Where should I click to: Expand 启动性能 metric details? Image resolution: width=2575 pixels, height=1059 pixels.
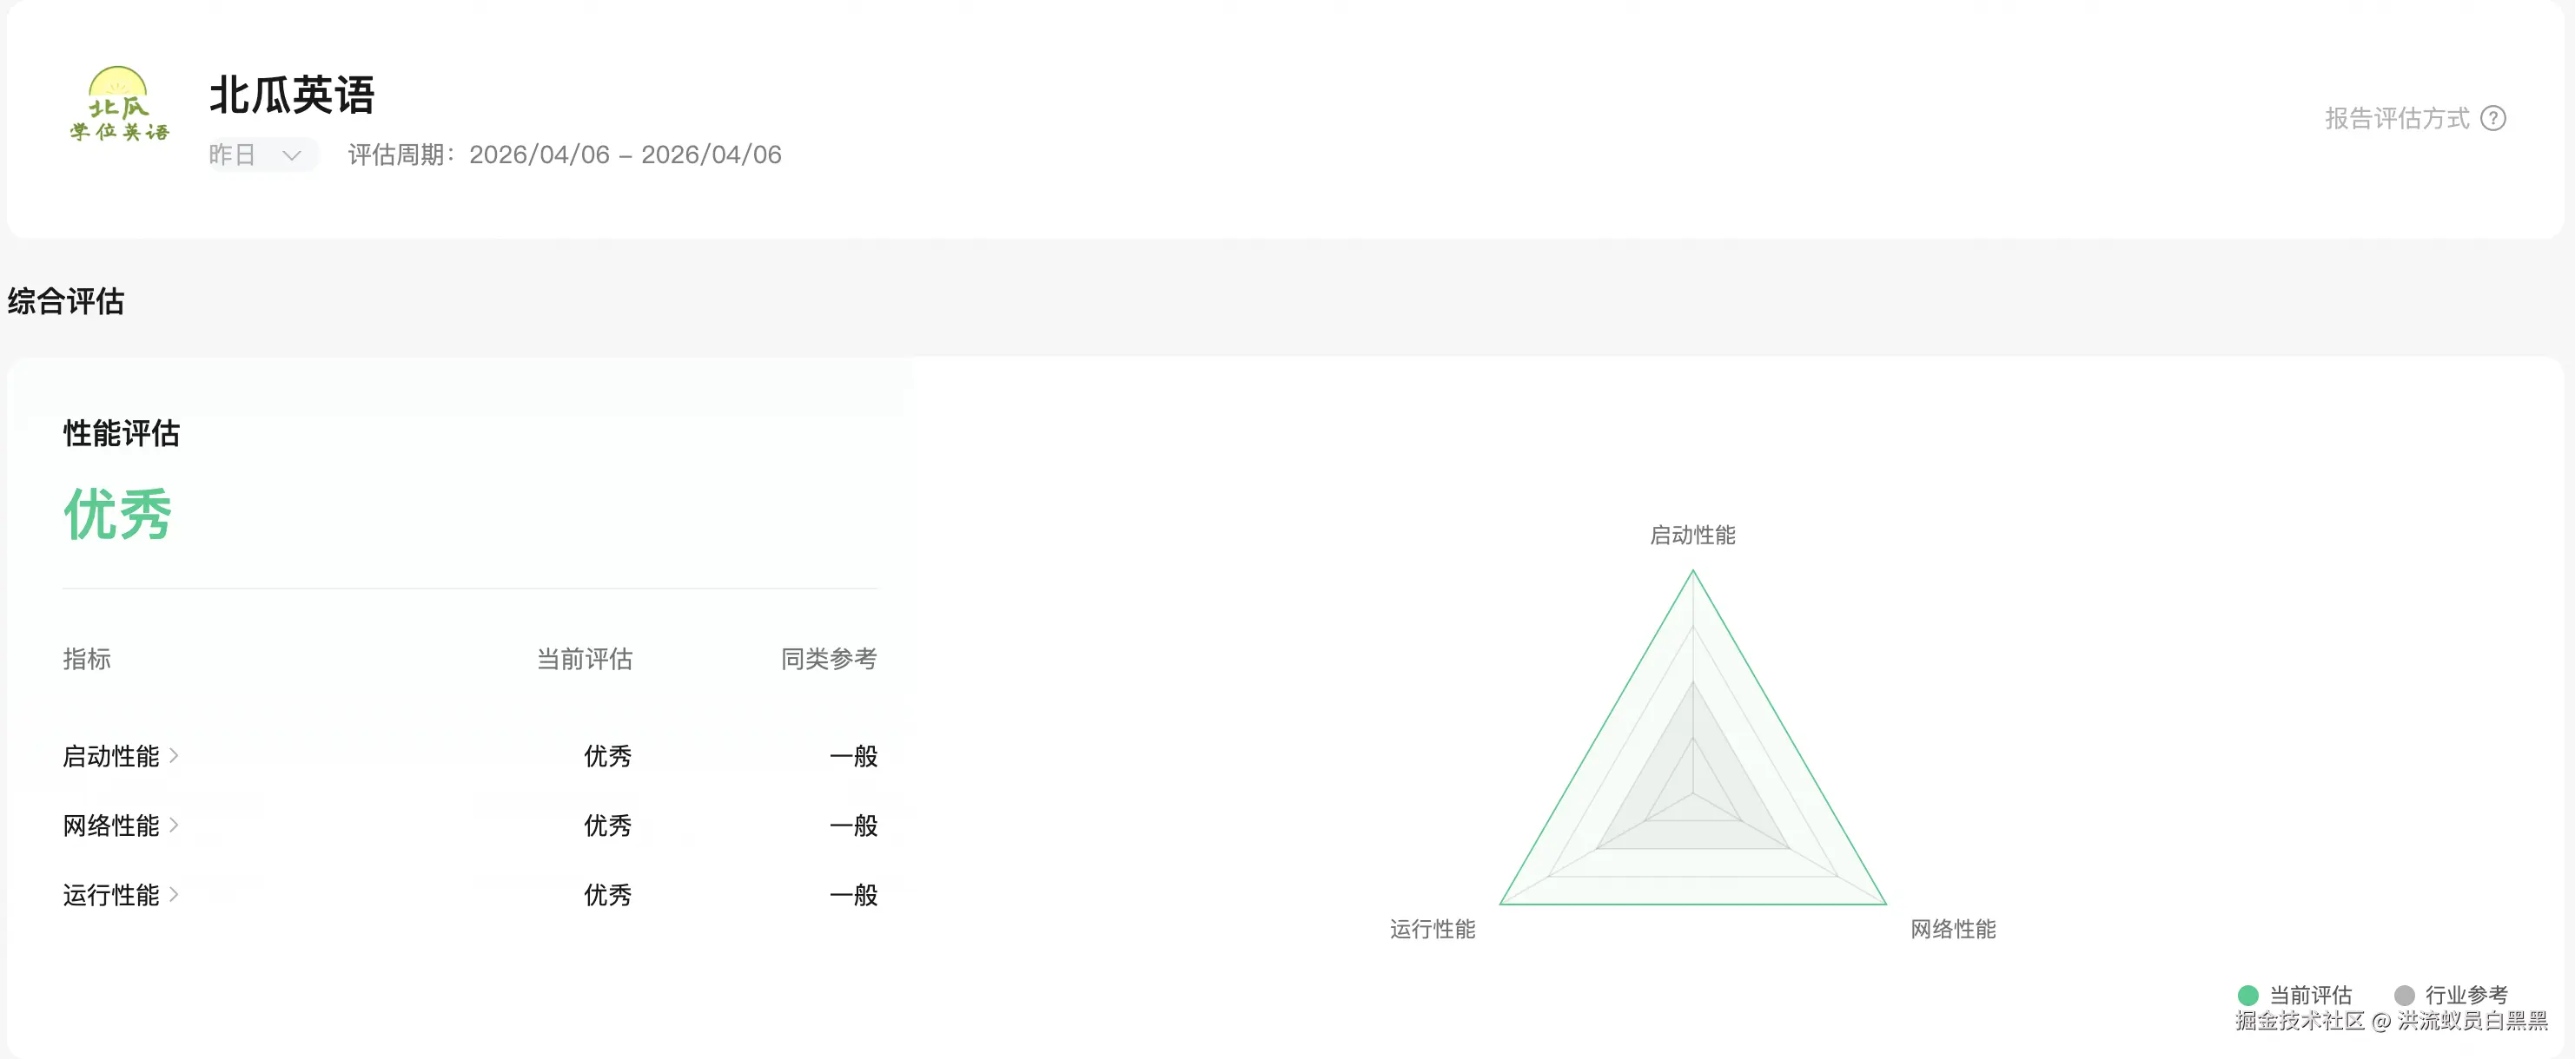tap(111, 756)
